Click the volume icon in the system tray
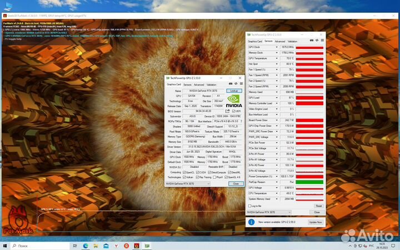 coord(365,246)
